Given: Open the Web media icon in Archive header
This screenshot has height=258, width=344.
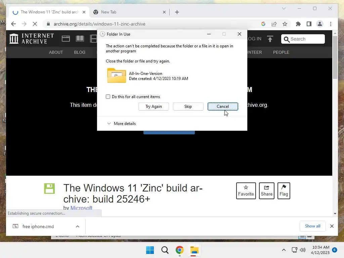Looking at the screenshot, I should pyautogui.click(x=66, y=39).
